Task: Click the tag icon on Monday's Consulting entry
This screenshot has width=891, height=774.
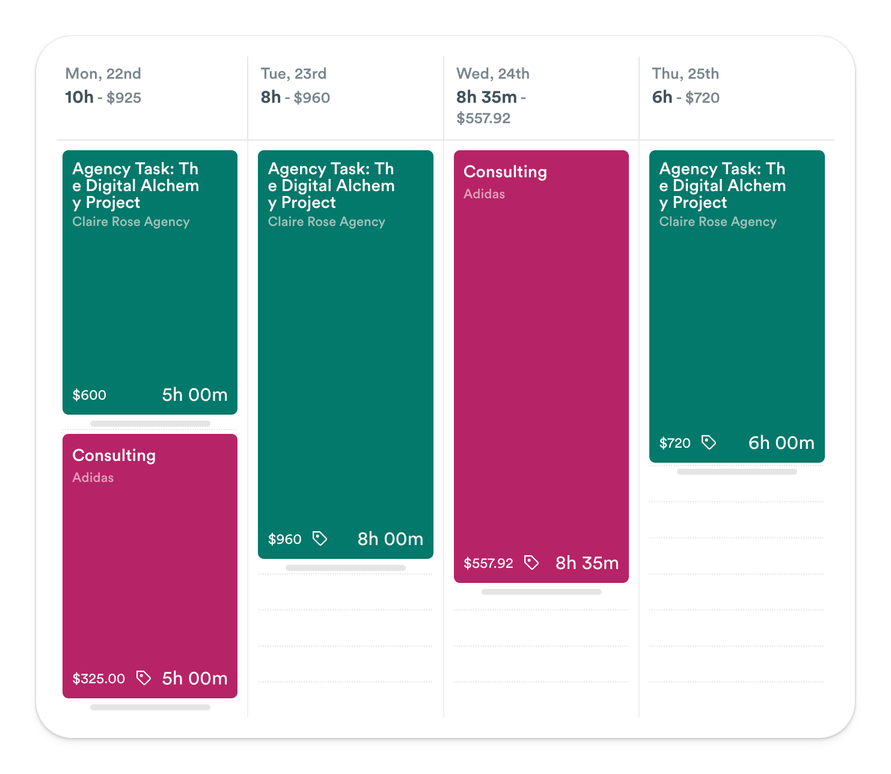Action: tap(143, 678)
